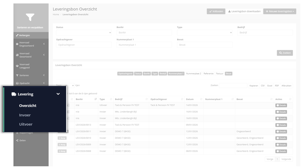The height and width of the screenshot is (168, 304).
Task: Open the Type filter dropdown
Action: pos(205,32)
